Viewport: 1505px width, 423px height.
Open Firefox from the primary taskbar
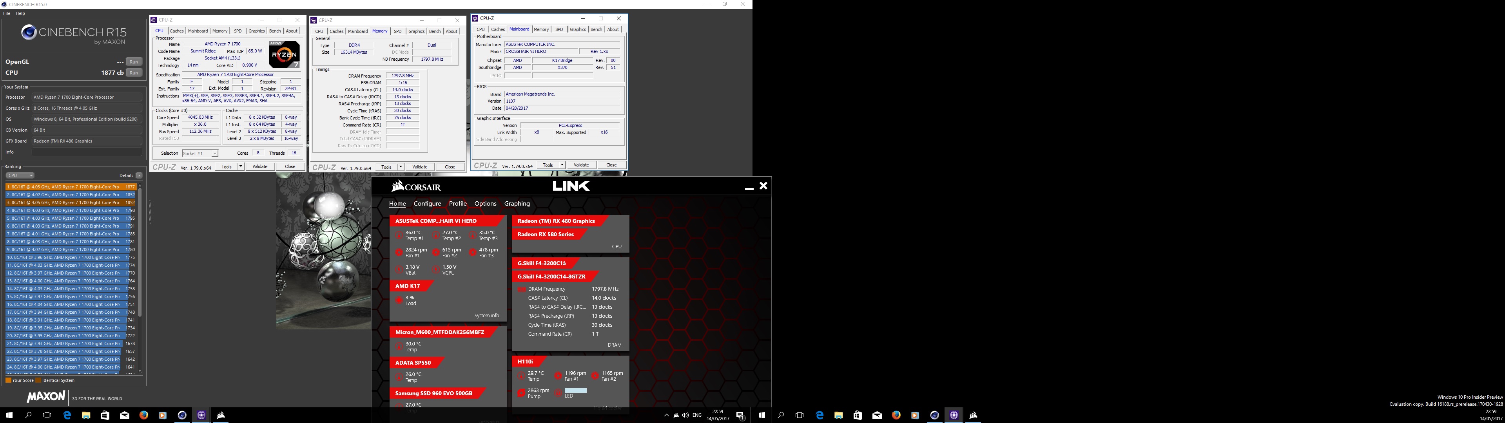pos(144,416)
